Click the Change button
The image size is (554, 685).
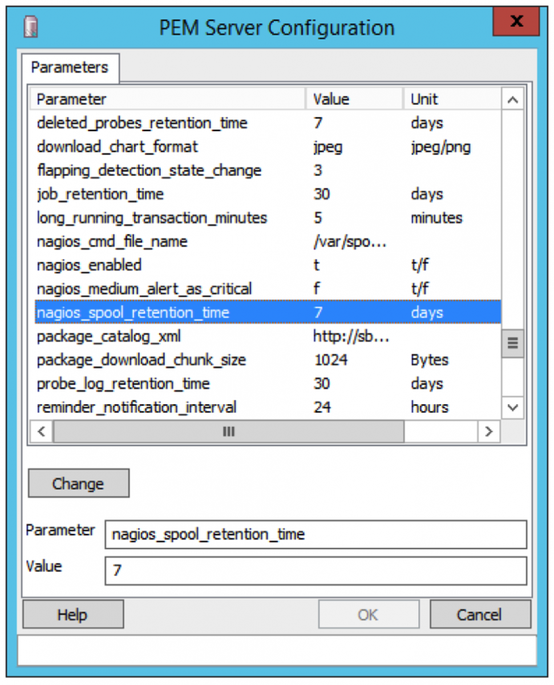tap(78, 483)
